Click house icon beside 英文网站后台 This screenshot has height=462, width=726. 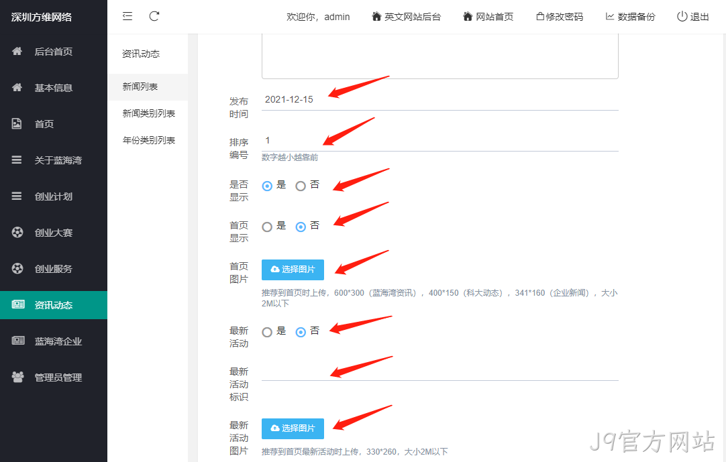[376, 17]
